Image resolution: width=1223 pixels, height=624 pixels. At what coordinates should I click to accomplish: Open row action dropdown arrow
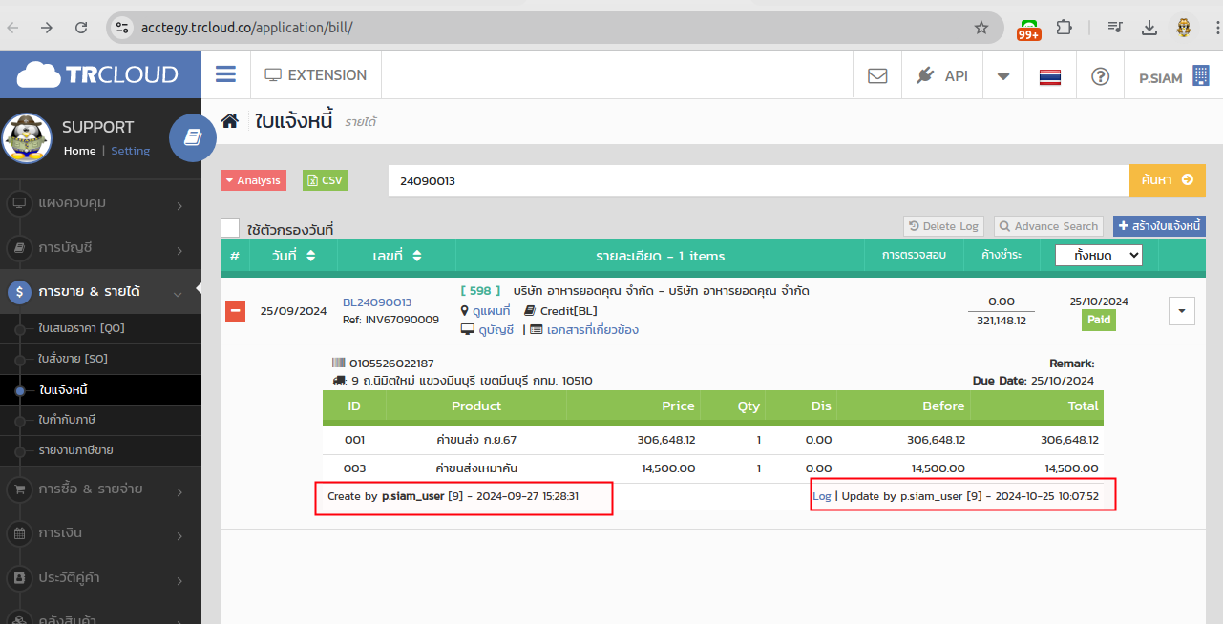(1182, 311)
